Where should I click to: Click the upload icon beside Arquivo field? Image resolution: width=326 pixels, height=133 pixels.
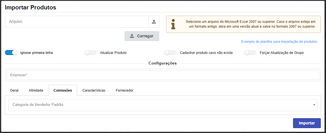point(154,22)
